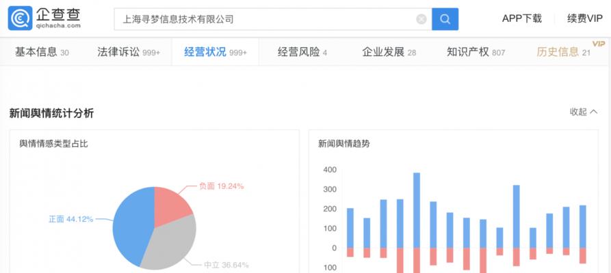Click the company name search field
This screenshot has width=611, height=273.
[x=273, y=19]
